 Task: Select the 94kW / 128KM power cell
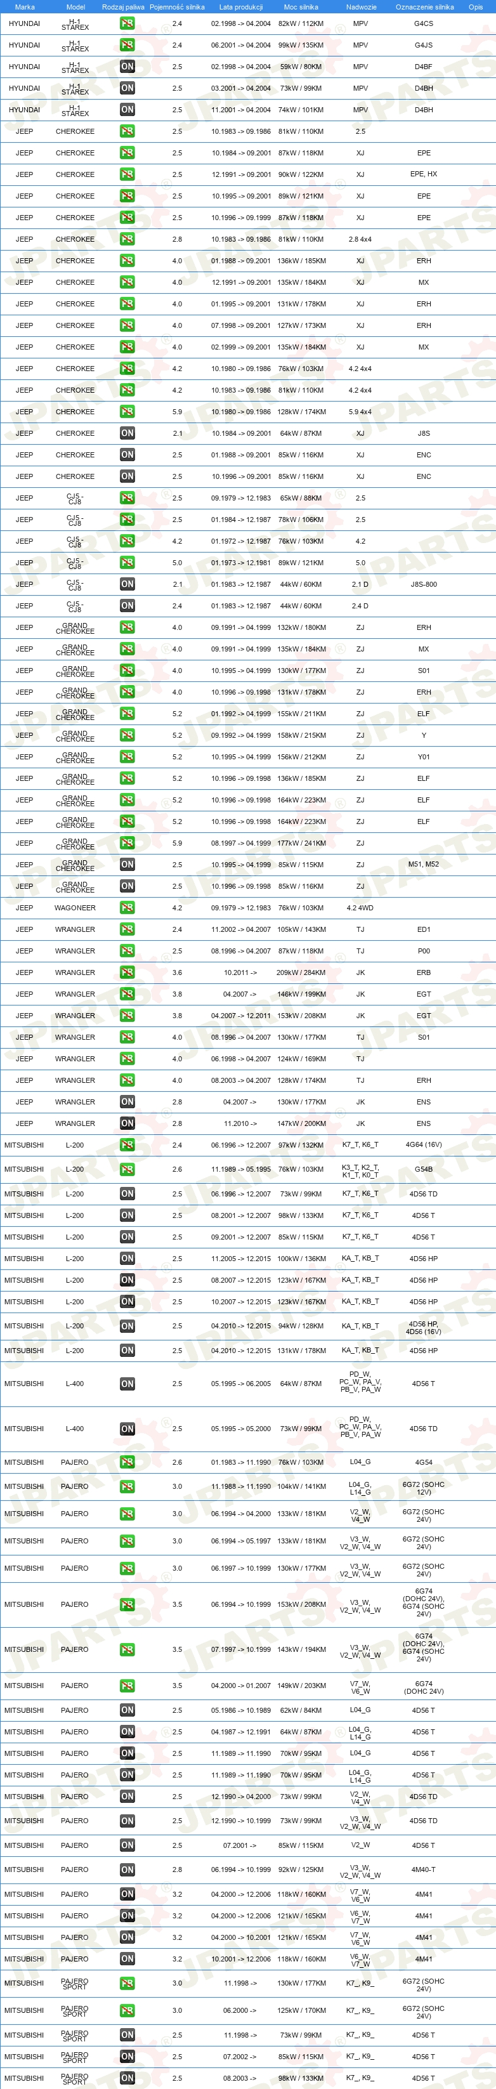click(x=301, y=1326)
